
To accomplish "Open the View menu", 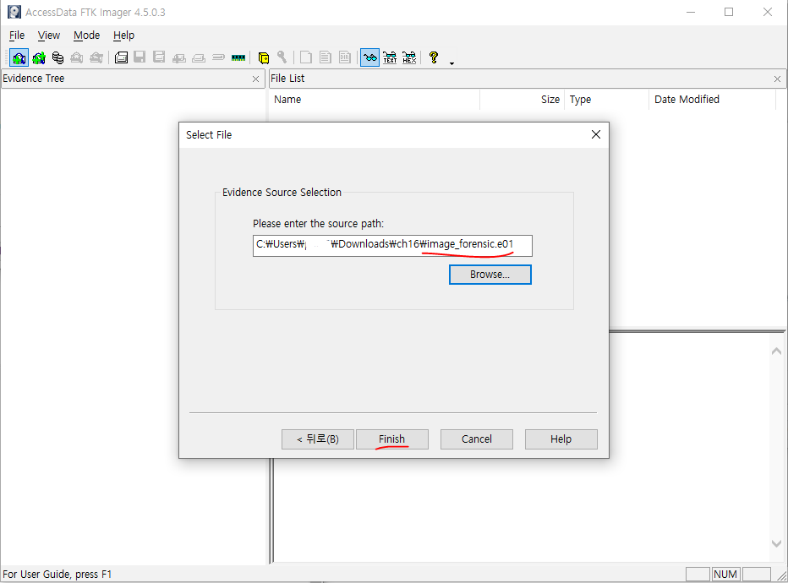I will 49,35.
